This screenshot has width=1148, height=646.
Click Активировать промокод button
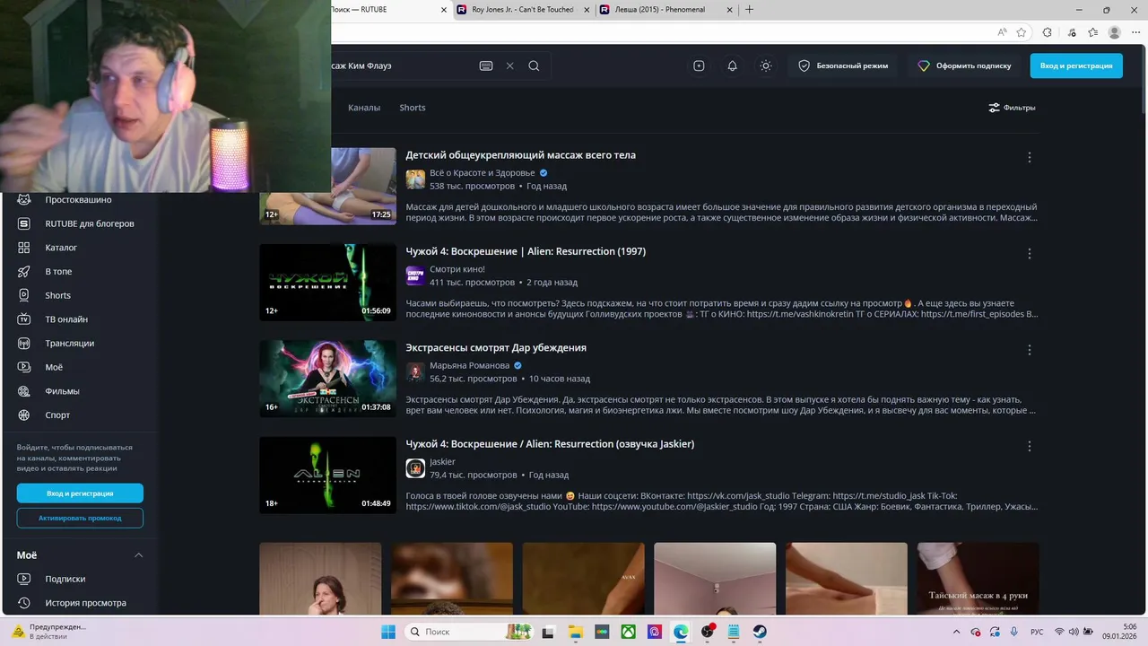click(80, 518)
